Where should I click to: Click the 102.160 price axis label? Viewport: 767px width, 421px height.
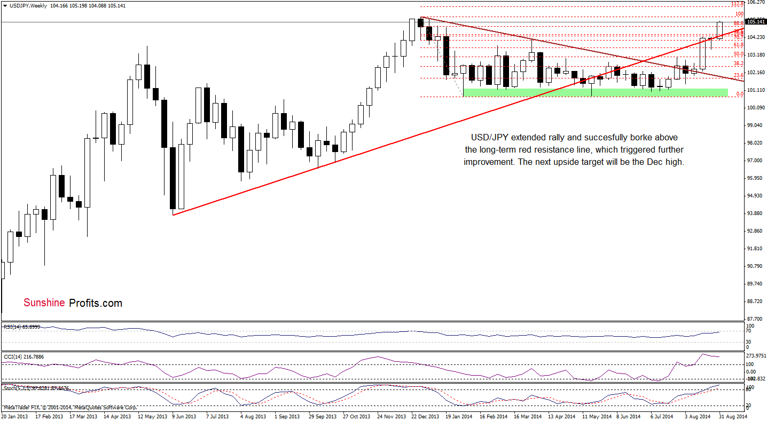(756, 73)
